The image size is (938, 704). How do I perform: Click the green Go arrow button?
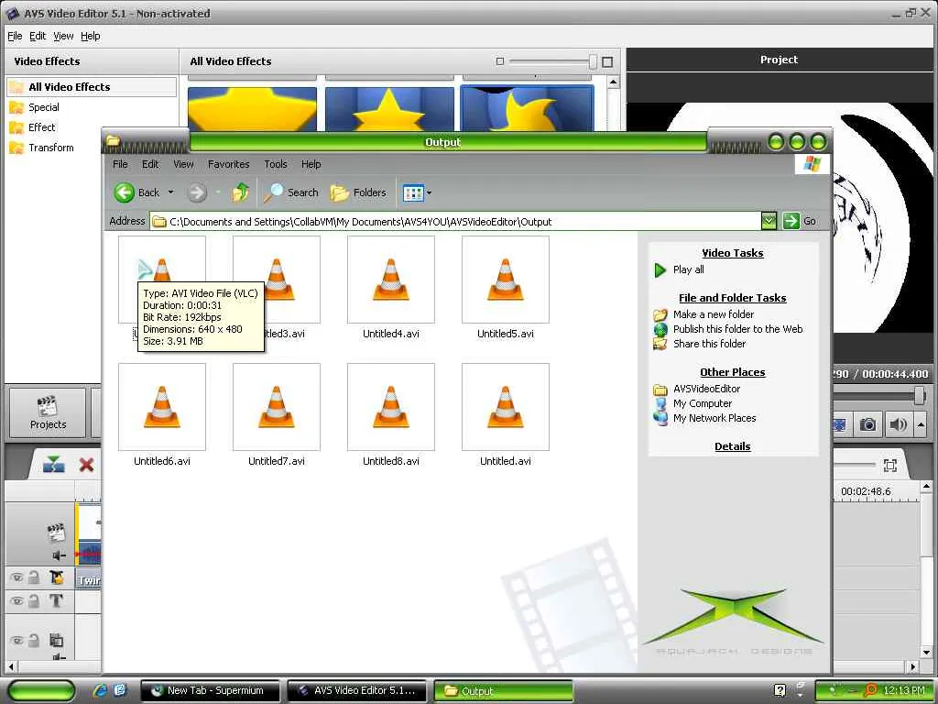tap(791, 221)
